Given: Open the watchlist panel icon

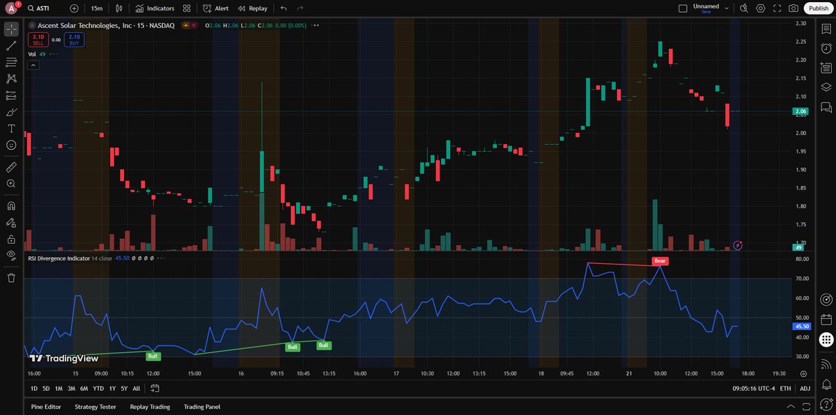Looking at the screenshot, I should (826, 29).
